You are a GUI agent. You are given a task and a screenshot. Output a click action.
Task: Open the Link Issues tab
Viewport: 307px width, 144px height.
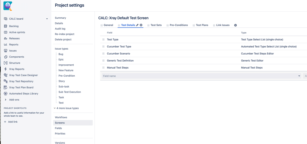223,25
